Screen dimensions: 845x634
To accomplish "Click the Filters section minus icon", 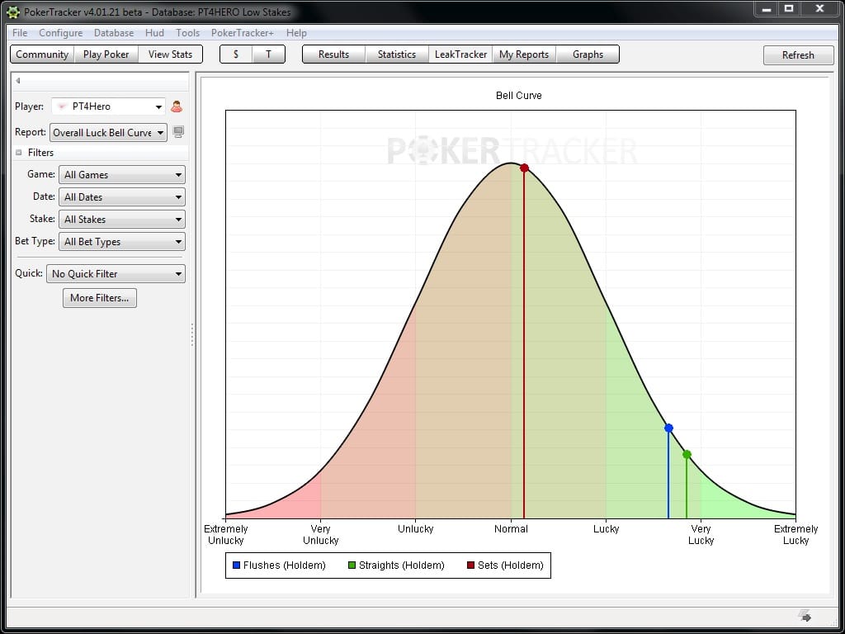I will tap(17, 153).
